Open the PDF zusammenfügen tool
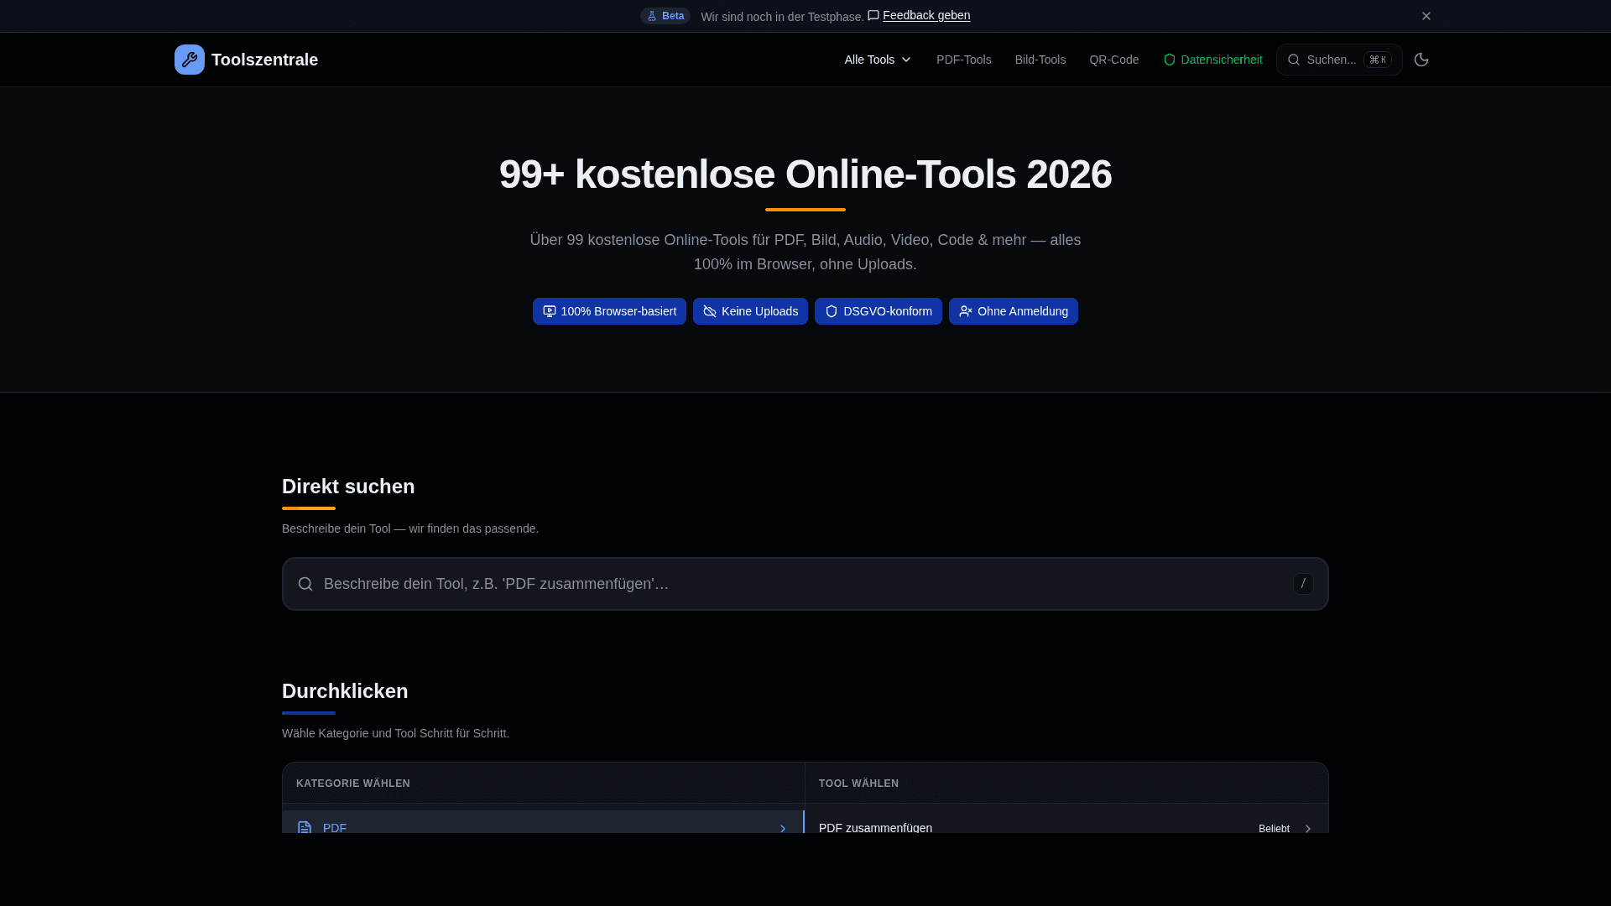 pos(1066,822)
